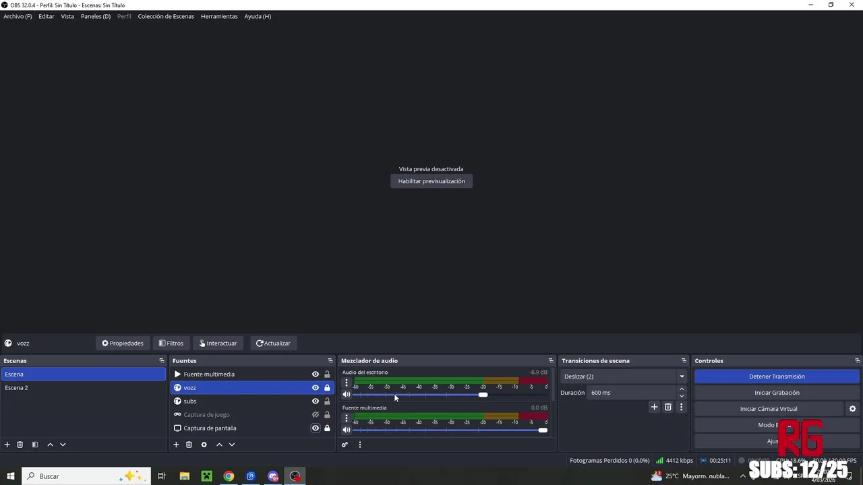Mute Audio del escritorio speaker icon
863x485 pixels.
(x=347, y=395)
